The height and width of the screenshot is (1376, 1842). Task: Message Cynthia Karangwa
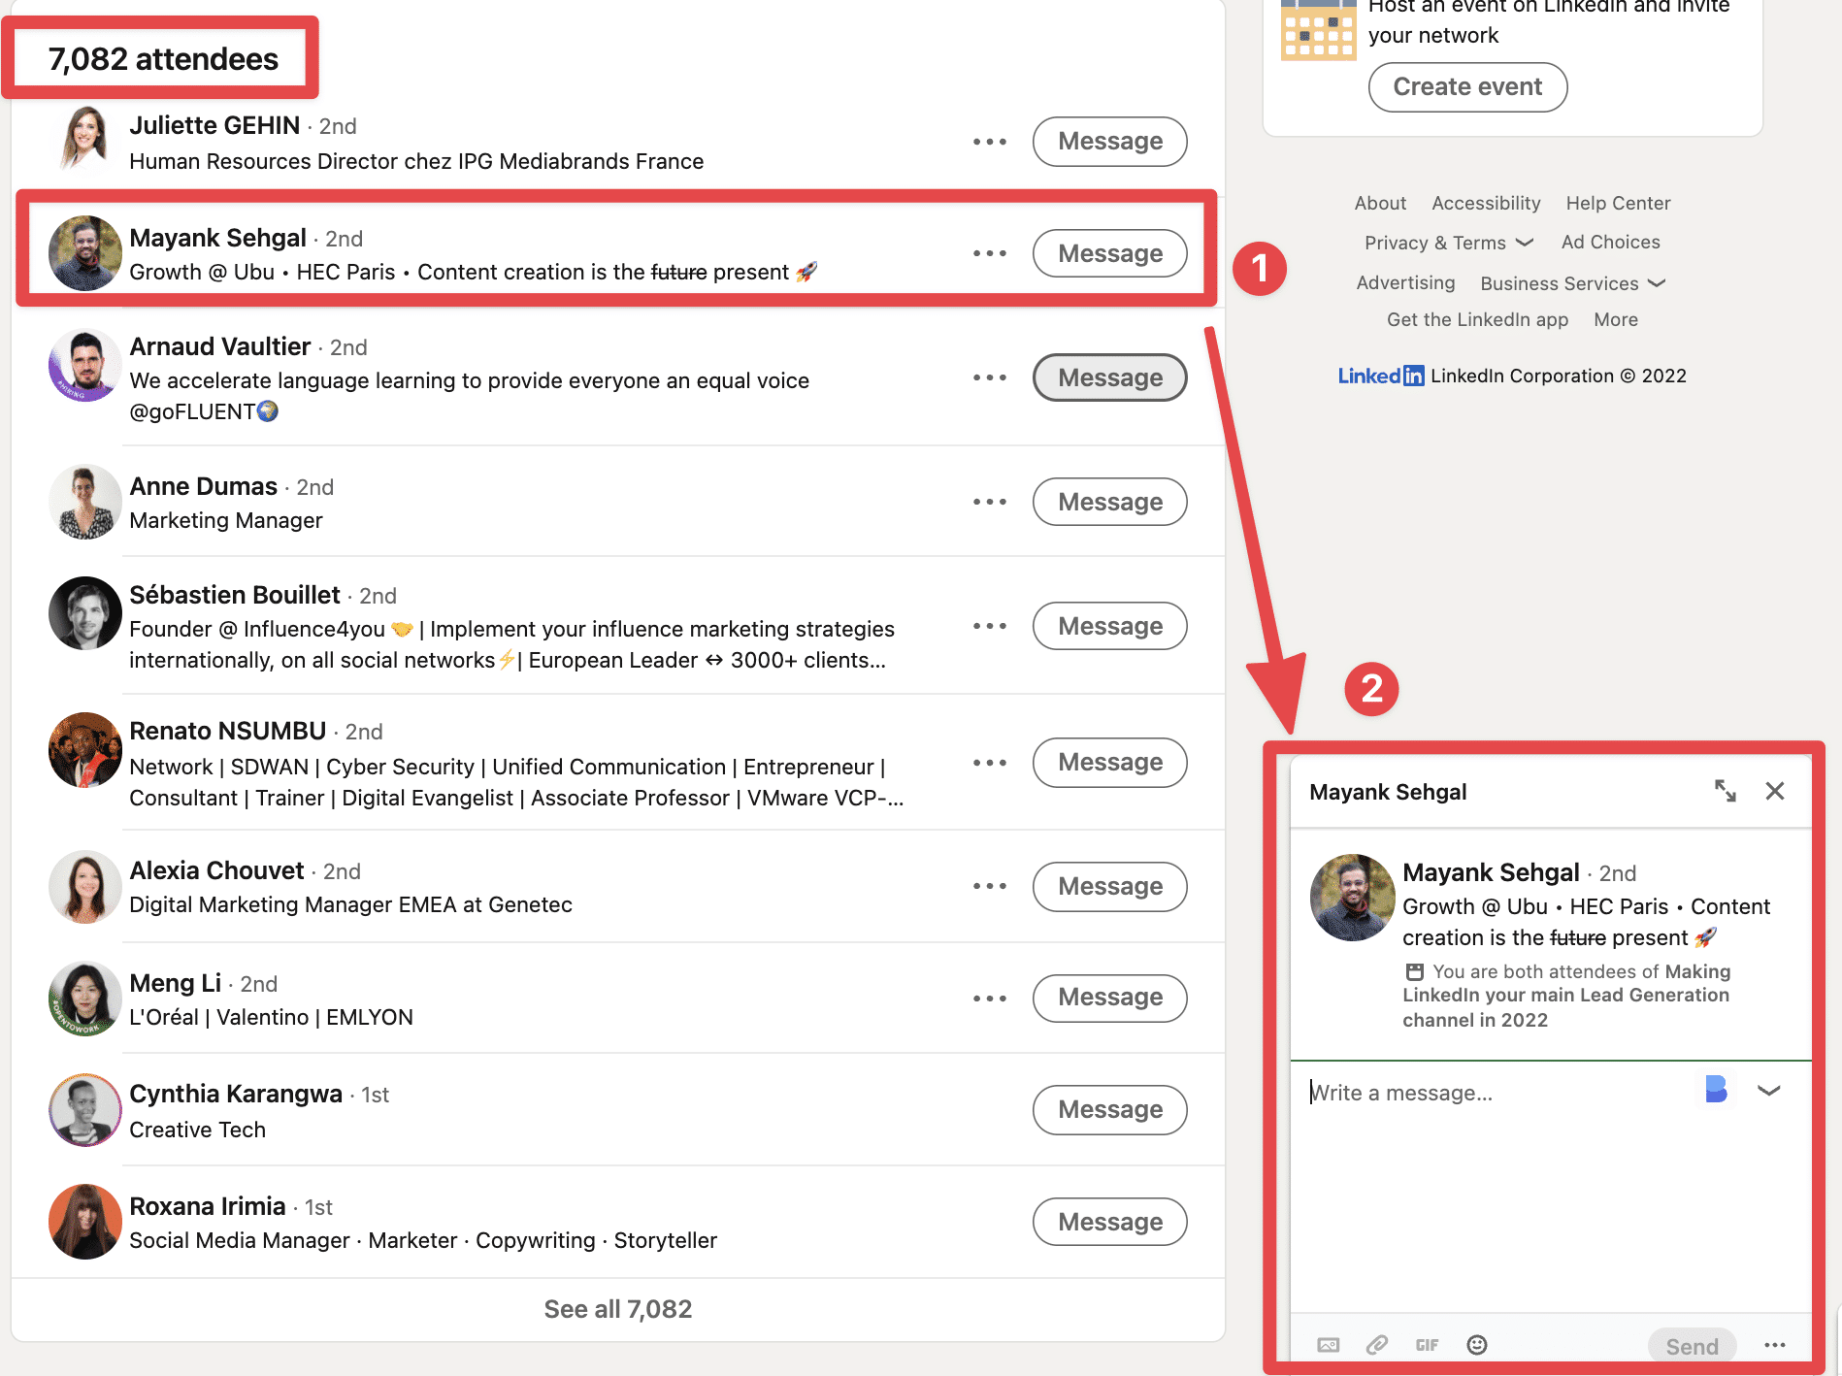point(1109,1110)
